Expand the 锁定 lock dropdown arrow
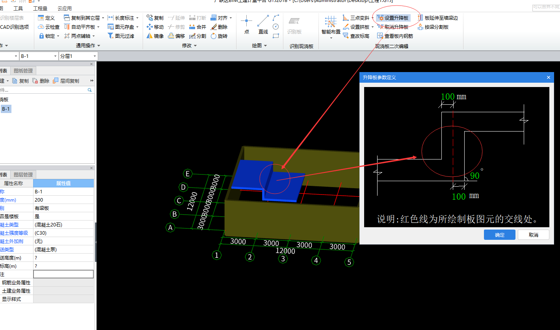The height and width of the screenshot is (330, 560). click(58, 36)
